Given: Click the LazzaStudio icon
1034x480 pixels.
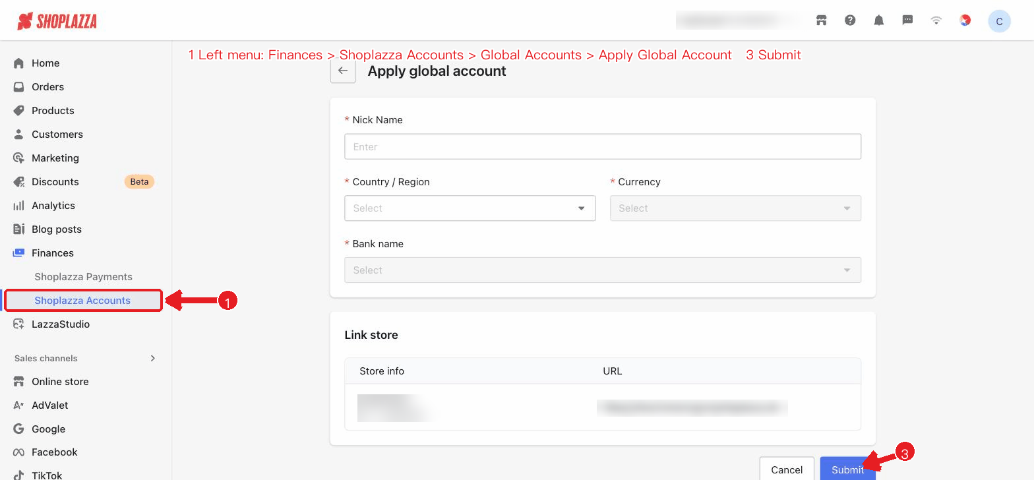Looking at the screenshot, I should (18, 324).
